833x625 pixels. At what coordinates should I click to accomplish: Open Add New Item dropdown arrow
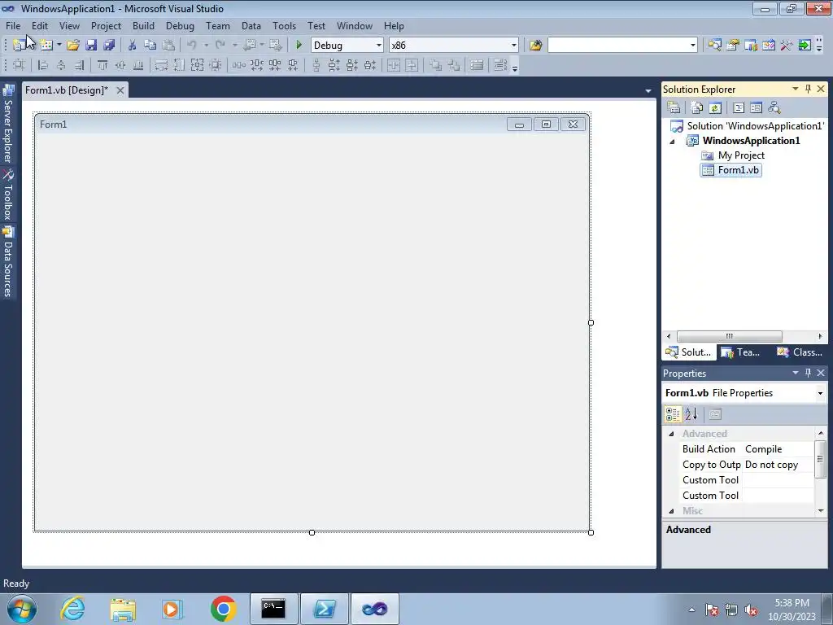59,46
